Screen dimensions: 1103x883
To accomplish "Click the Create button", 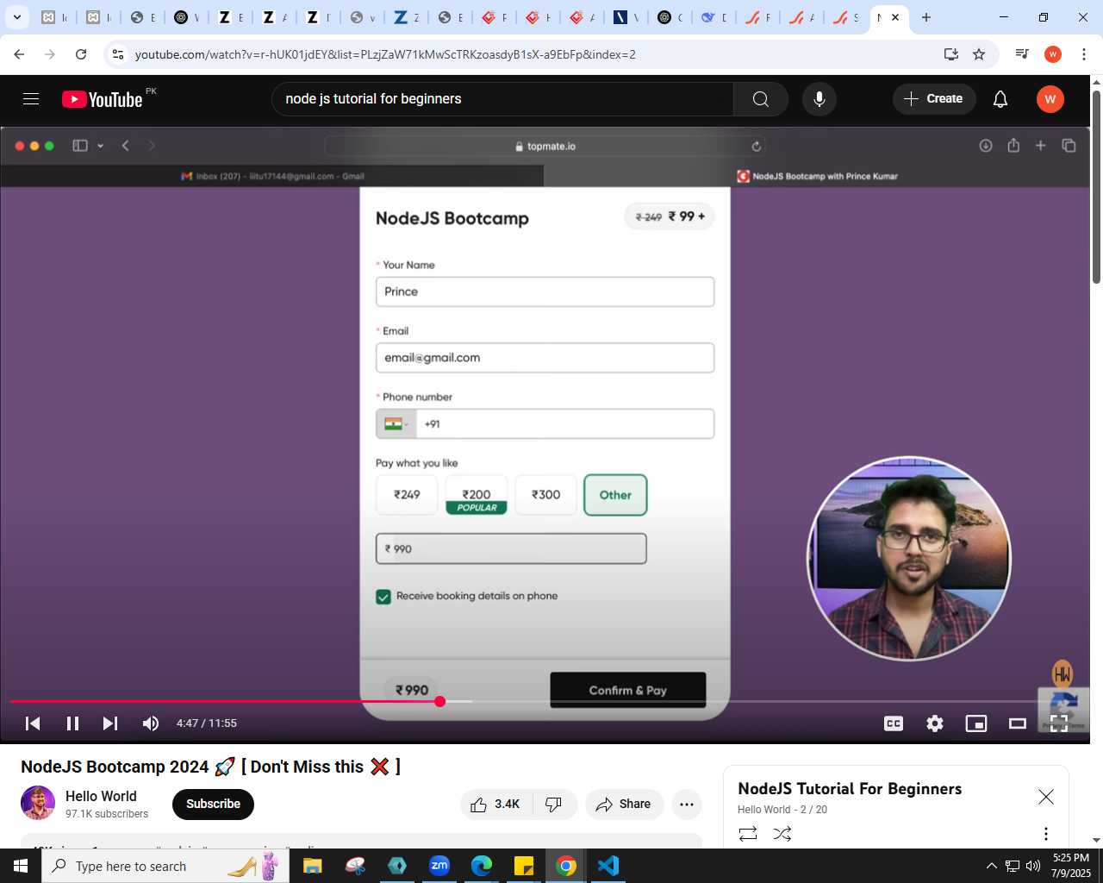I will [x=933, y=99].
